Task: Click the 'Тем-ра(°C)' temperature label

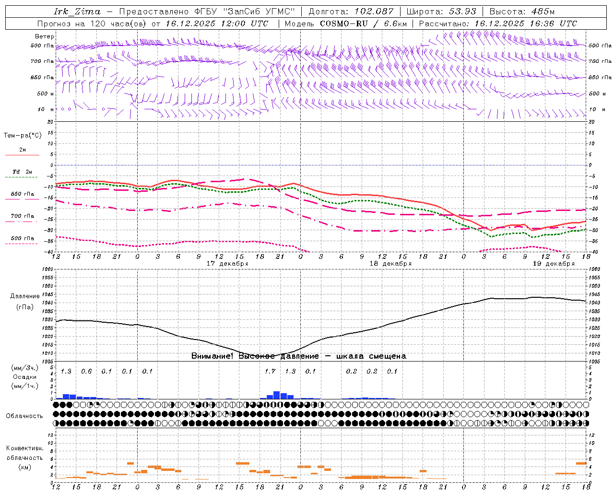Action: [23, 136]
